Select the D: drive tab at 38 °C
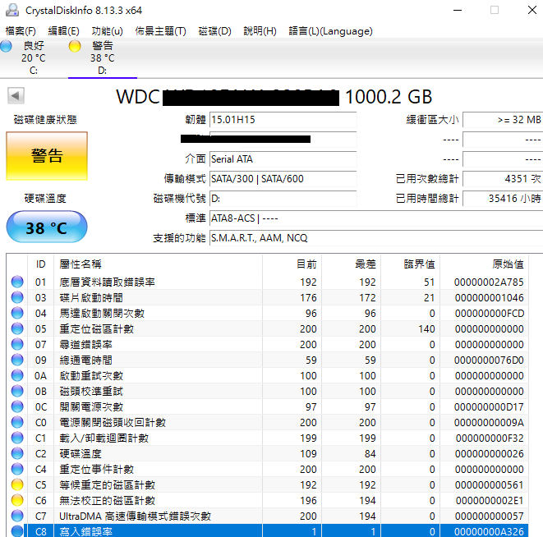The height and width of the screenshot is (537, 543). [x=103, y=58]
